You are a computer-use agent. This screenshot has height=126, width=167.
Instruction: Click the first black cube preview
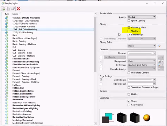[122, 118]
